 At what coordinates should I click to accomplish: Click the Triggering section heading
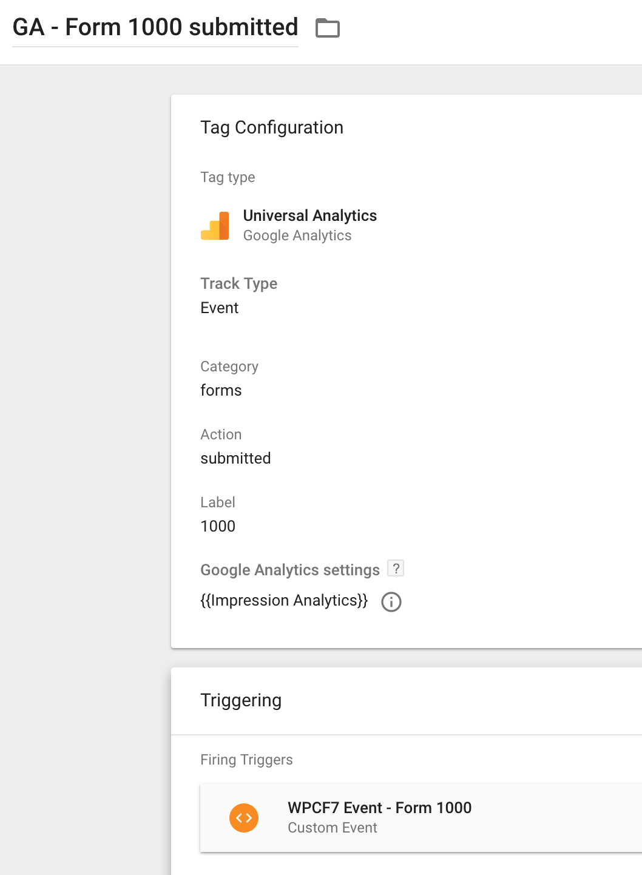[241, 700]
